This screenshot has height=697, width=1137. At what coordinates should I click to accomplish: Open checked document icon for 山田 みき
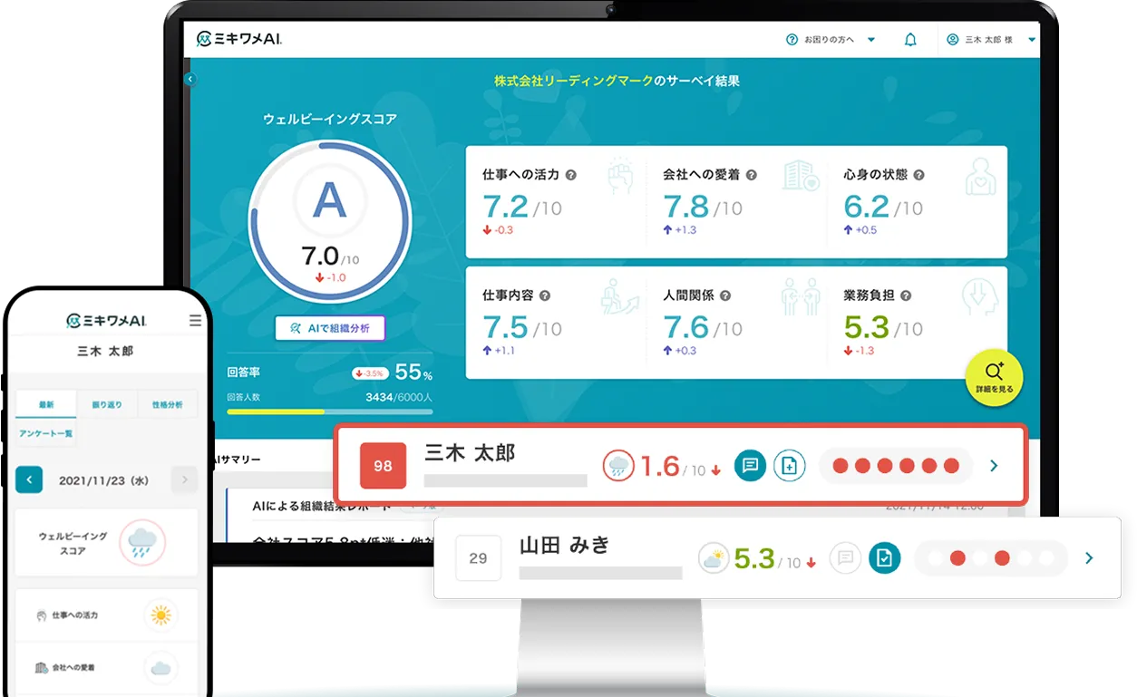(884, 558)
